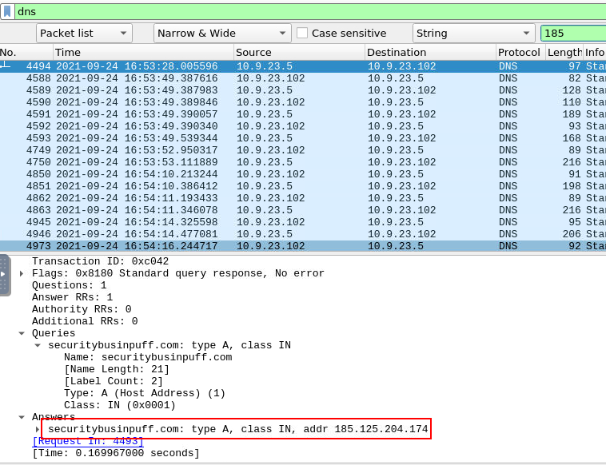Expand the Flags 0x8180 tree item
The image size is (606, 465).
coord(22,273)
